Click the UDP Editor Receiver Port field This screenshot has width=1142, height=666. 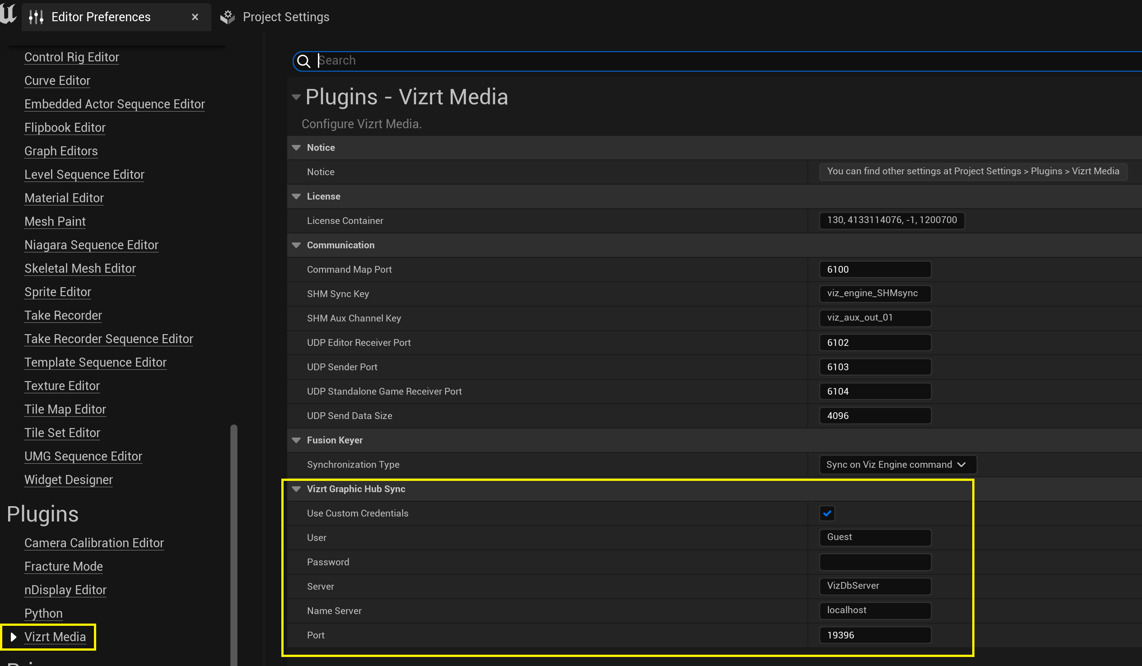point(875,343)
